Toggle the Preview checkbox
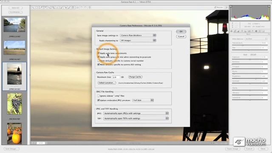Image resolution: width=272 pixels, height=153 pixels. coord(215,7)
